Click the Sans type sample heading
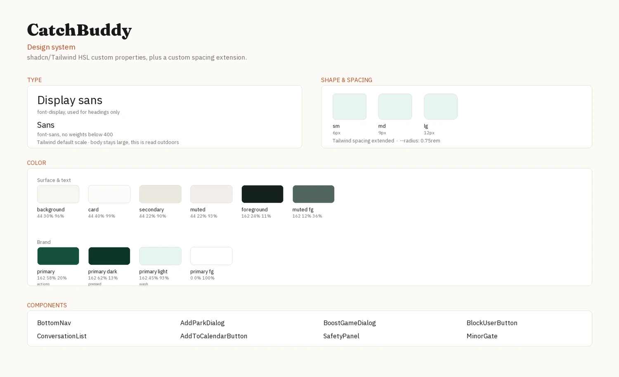 [46, 125]
